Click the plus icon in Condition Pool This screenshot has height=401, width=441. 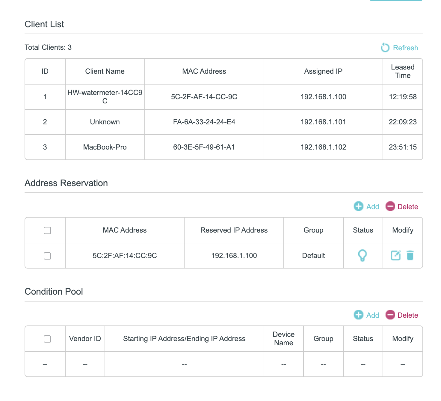point(358,315)
